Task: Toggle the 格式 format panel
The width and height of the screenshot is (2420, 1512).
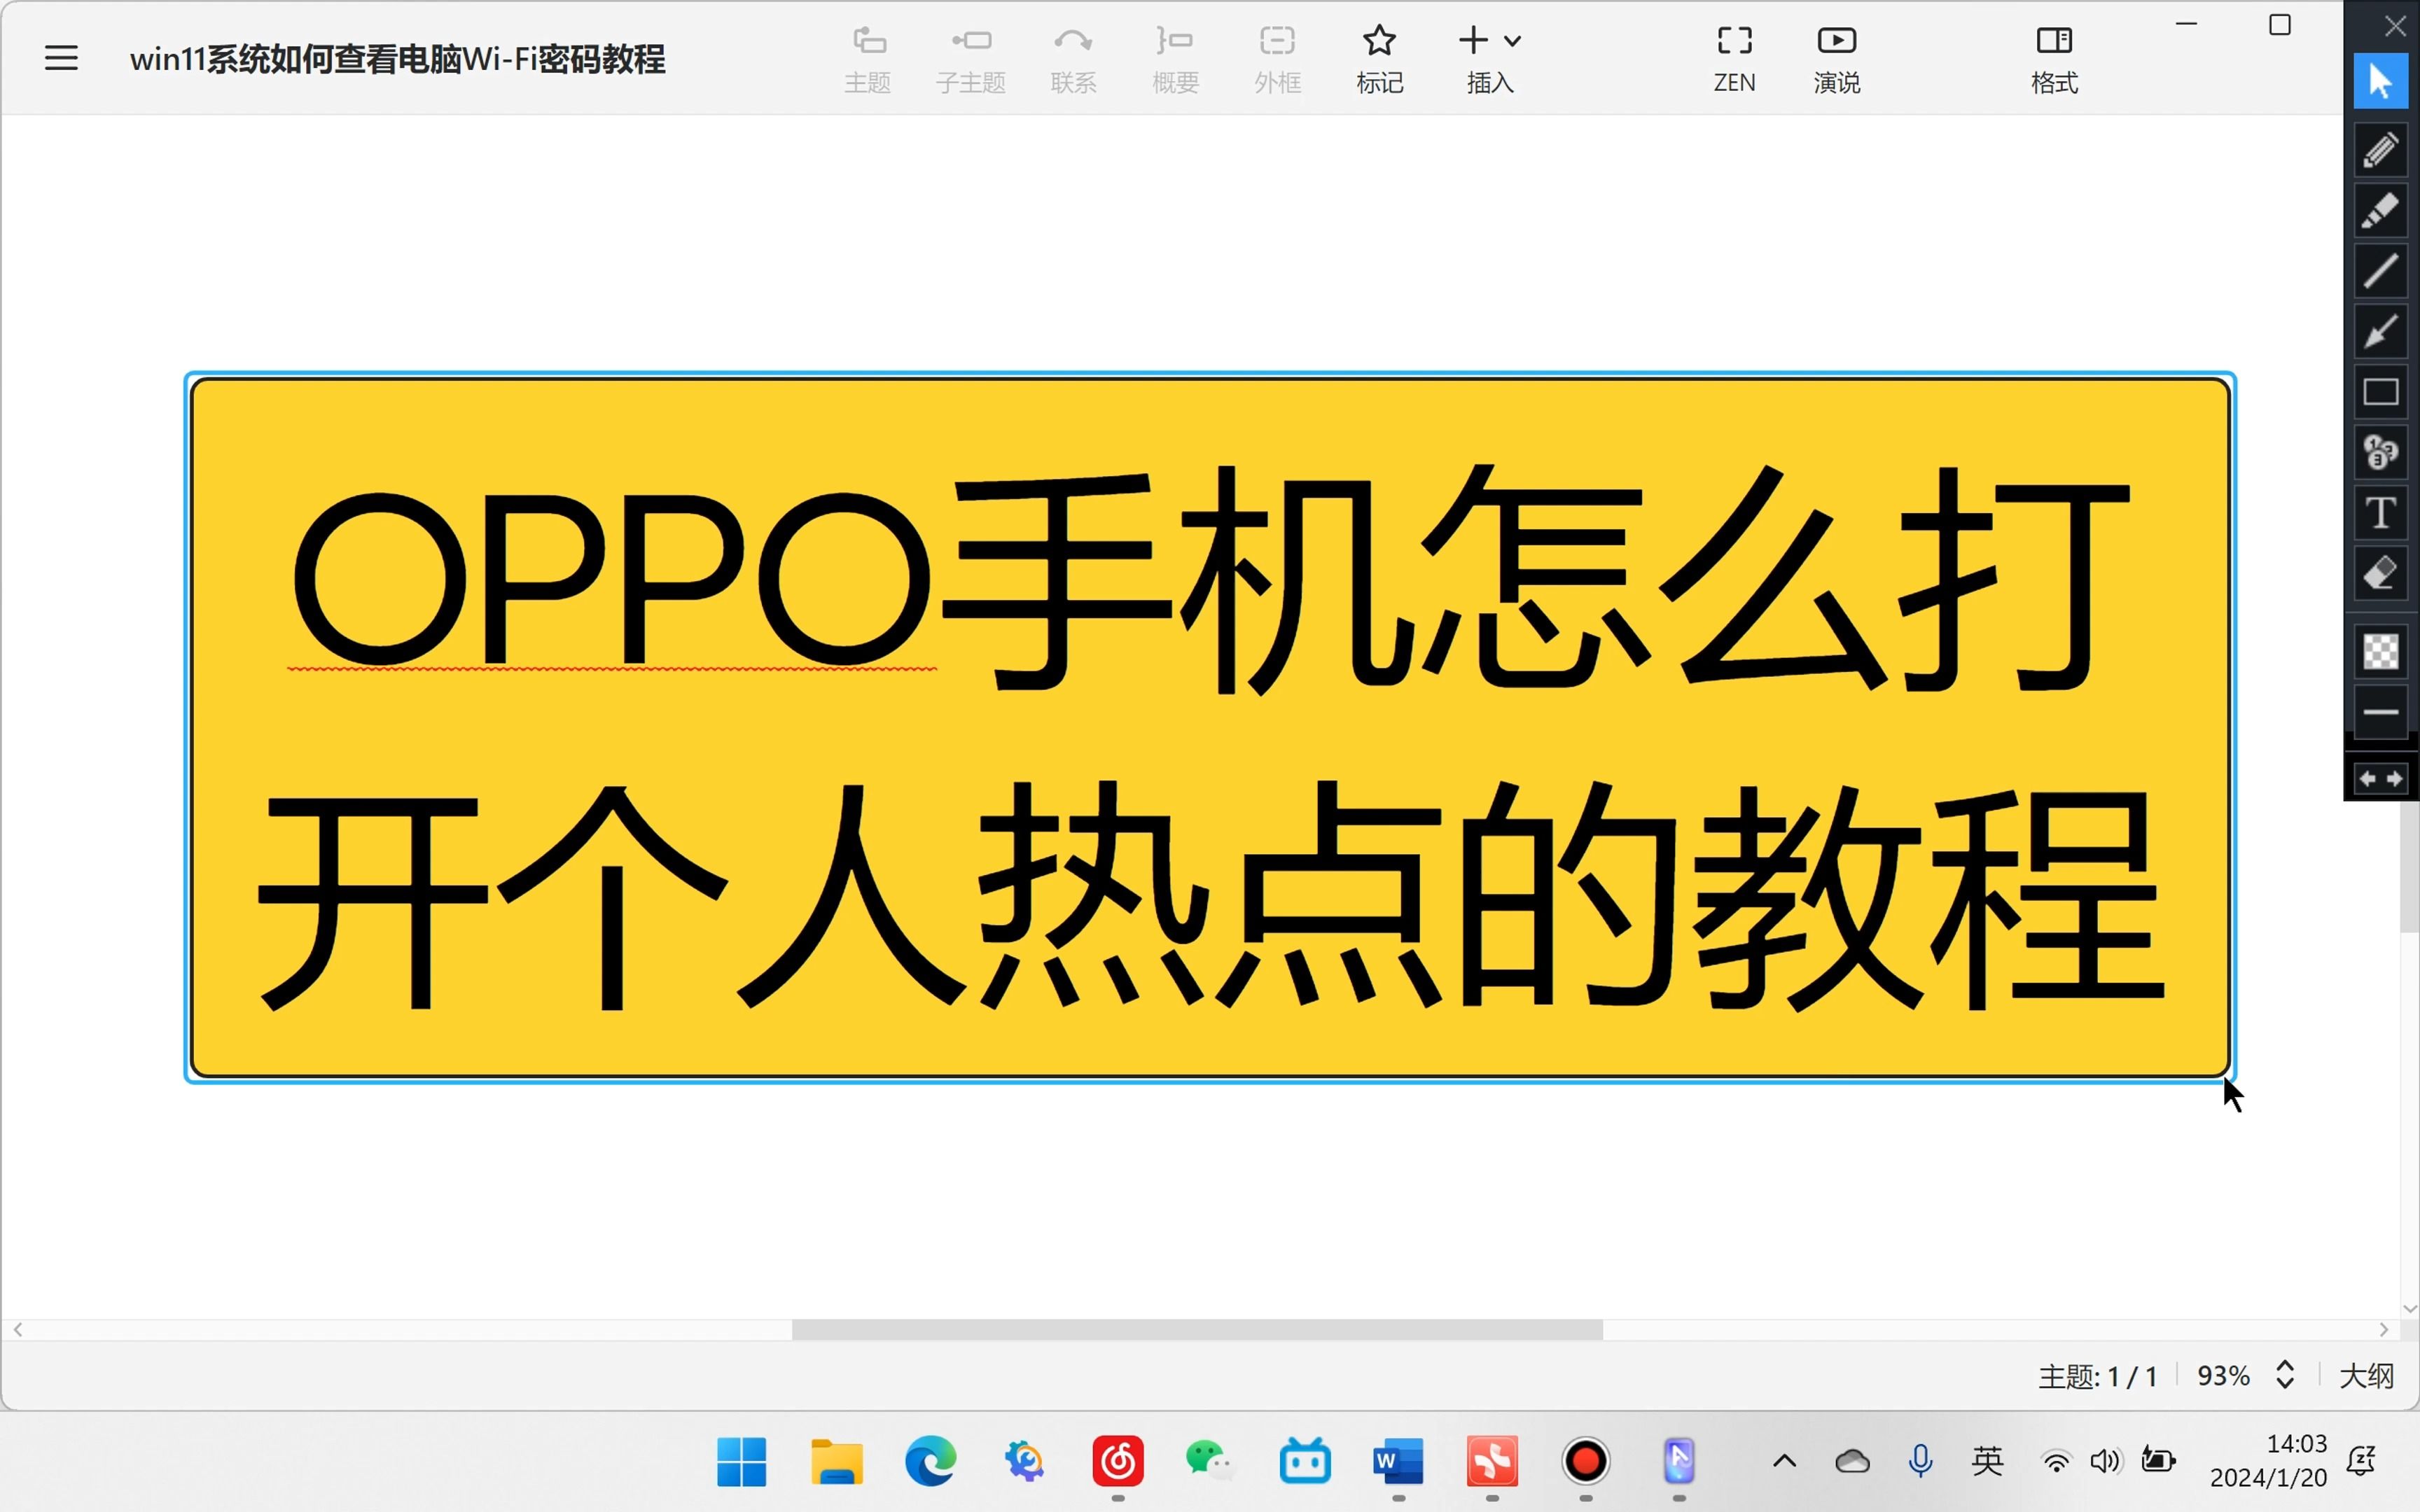Action: click(x=2055, y=60)
